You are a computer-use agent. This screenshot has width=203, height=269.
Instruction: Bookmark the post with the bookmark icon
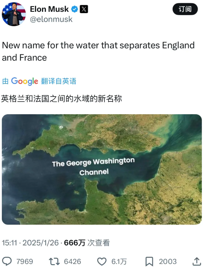[149, 261]
